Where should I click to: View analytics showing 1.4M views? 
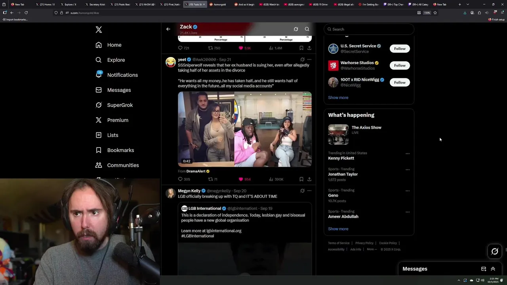[275, 48]
